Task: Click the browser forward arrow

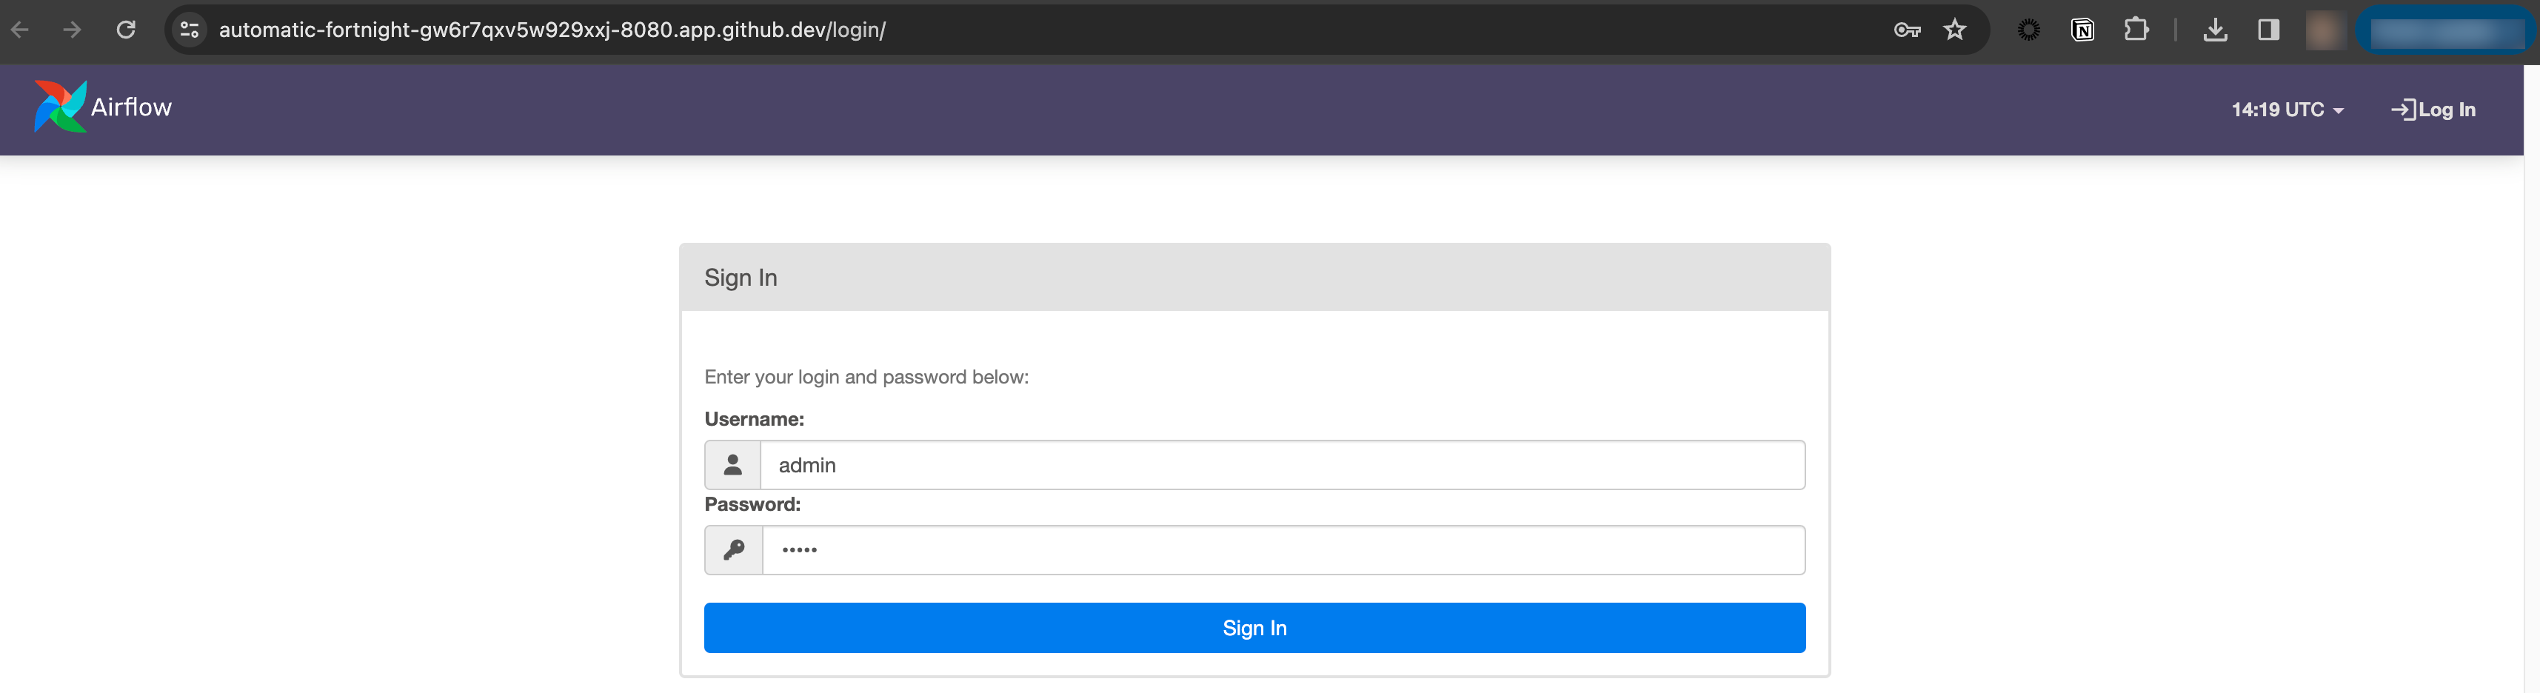Action: 72,30
